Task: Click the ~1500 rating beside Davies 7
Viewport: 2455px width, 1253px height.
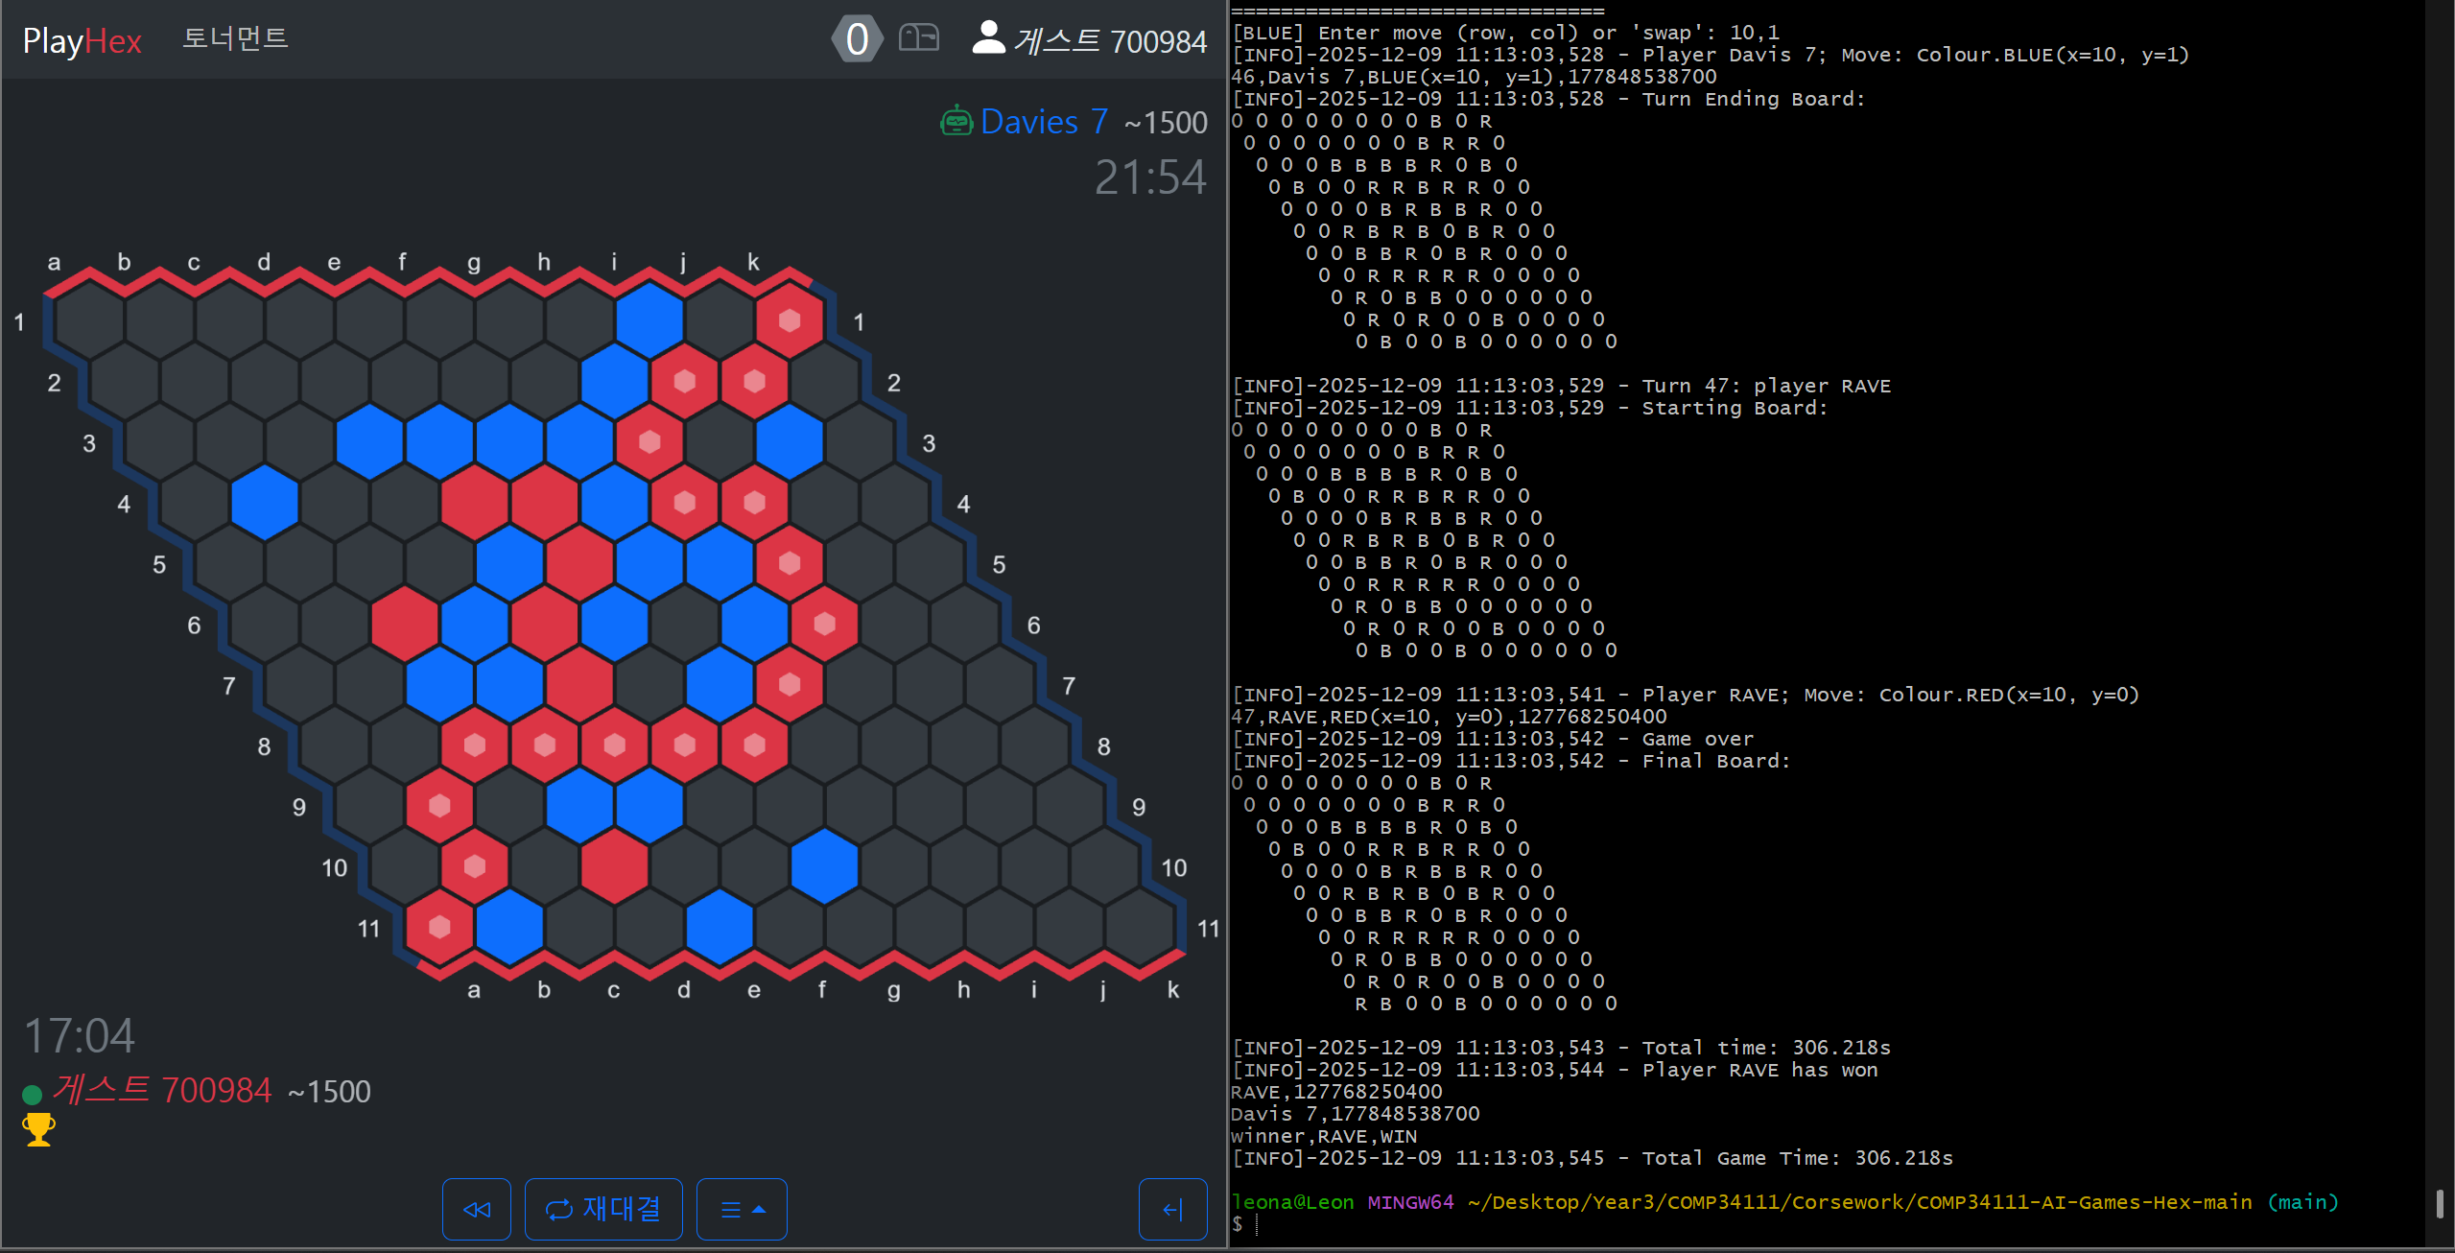Action: [x=1165, y=123]
